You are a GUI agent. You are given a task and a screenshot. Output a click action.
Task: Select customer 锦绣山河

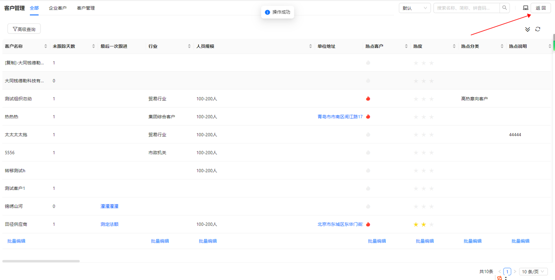[x=14, y=206]
